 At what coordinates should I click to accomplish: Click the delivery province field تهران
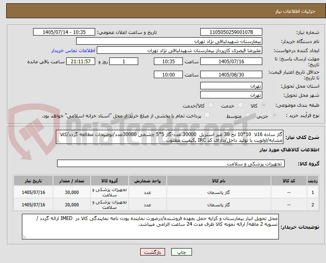point(231,86)
